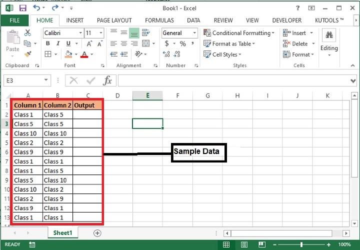The image size is (360, 250).
Task: Increase decimal places
Action: pos(166,54)
